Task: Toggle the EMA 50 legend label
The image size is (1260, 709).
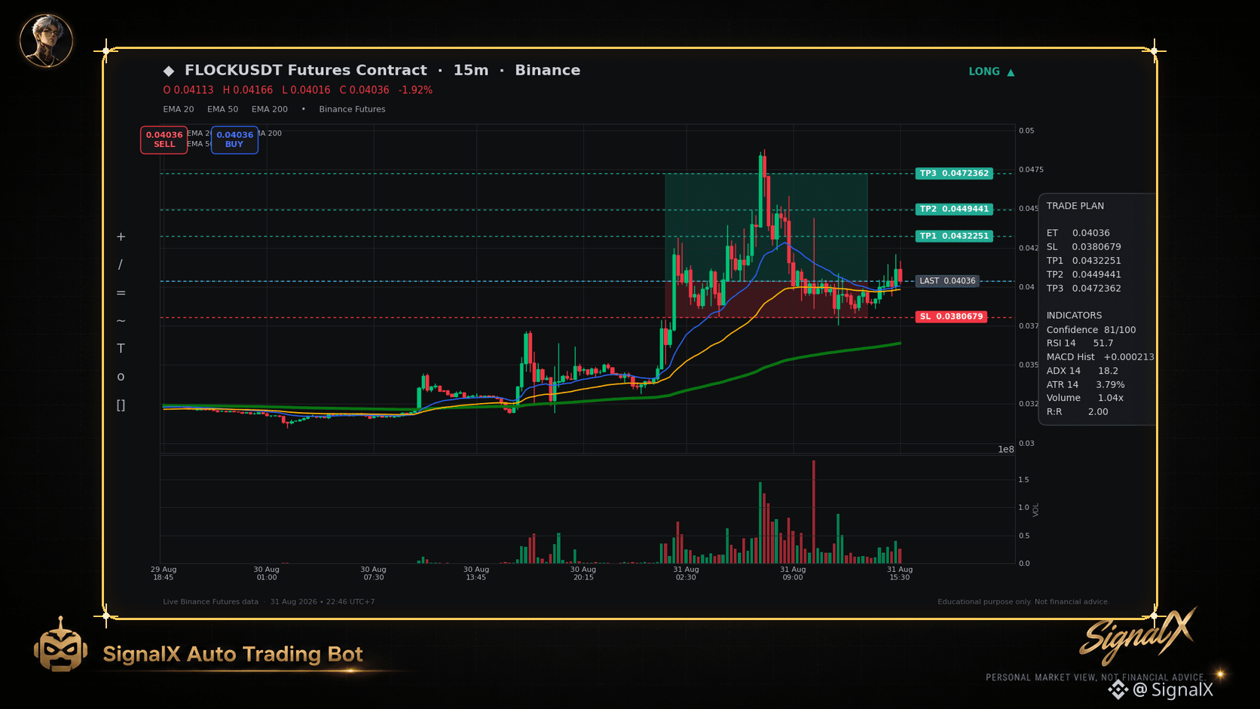Action: click(x=222, y=109)
